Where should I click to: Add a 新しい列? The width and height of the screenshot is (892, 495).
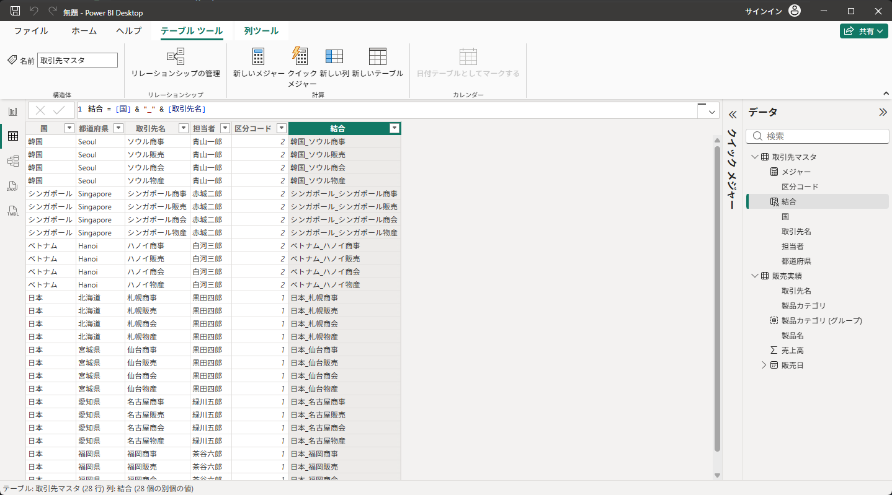click(x=334, y=63)
